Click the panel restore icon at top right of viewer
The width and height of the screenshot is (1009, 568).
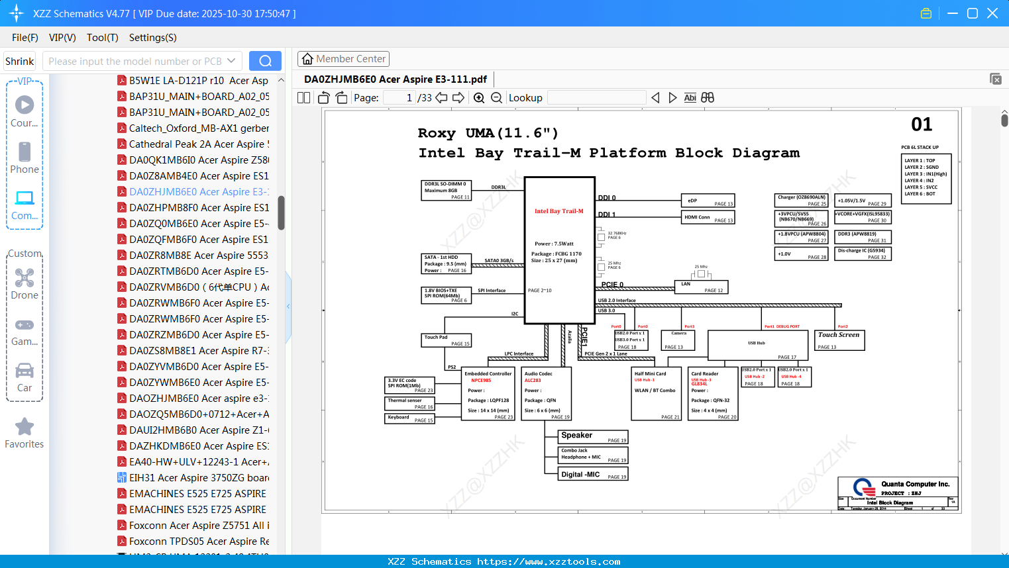(x=996, y=79)
